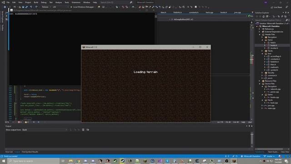This screenshot has height=164, width=291.
Task: Click the bookmark icon in toolbar
Action: point(196,7)
